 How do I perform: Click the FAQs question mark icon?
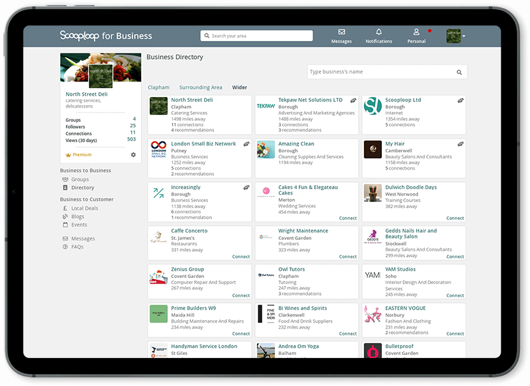pyautogui.click(x=65, y=247)
